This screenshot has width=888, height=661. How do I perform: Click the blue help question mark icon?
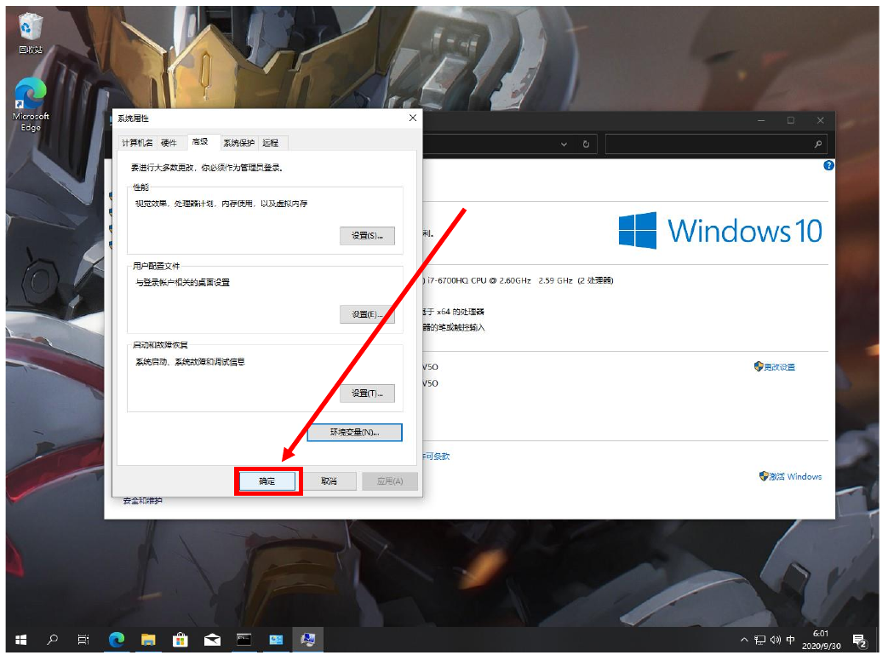[828, 165]
